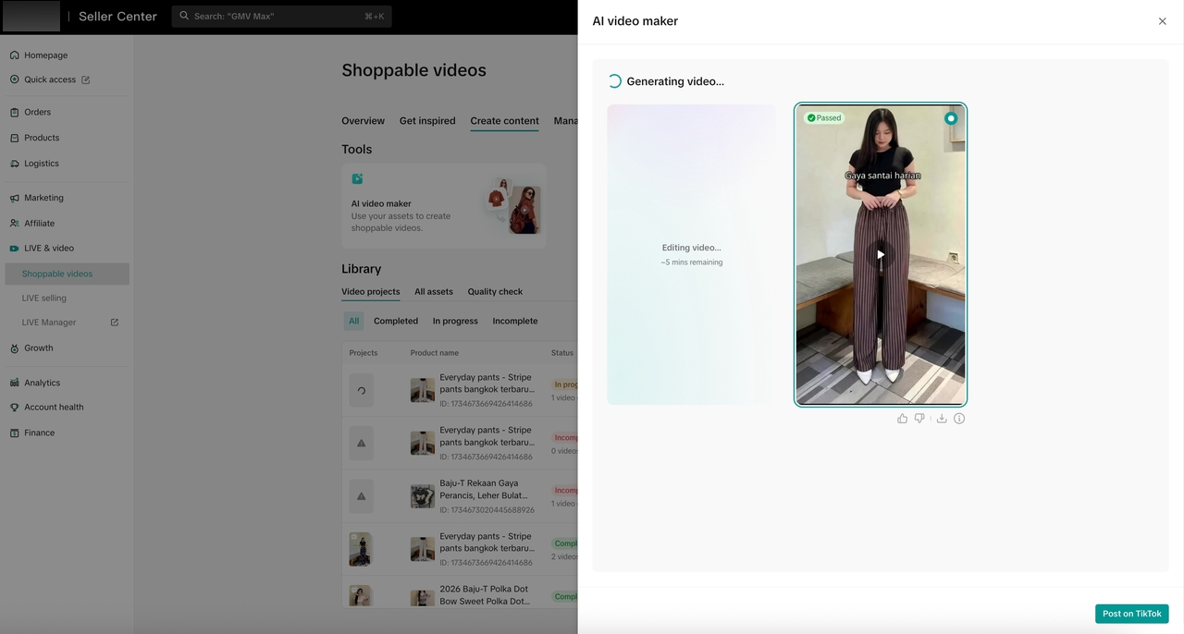Focus the Seller Center search field
Image resolution: width=1184 pixels, height=634 pixels.
tap(281, 16)
